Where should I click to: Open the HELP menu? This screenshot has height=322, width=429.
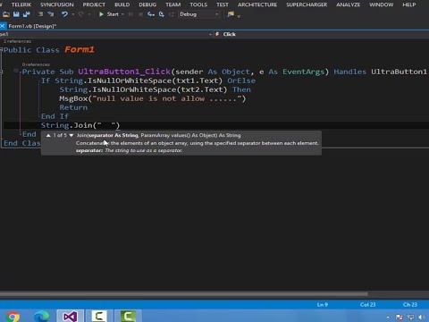(408, 4)
